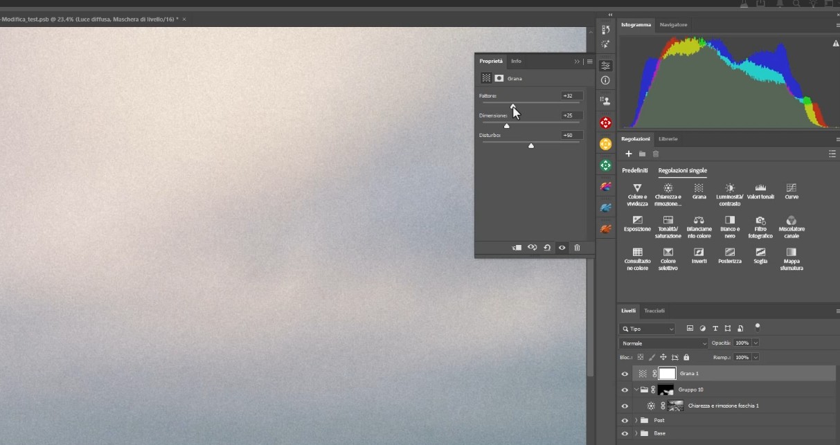Viewport: 840px width, 445px height.
Task: Show the Predefiniti adjustments list
Action: pos(635,170)
